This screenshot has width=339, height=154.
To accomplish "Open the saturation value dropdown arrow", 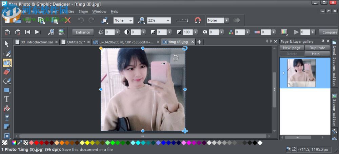I will pyautogui.click(x=247, y=32).
